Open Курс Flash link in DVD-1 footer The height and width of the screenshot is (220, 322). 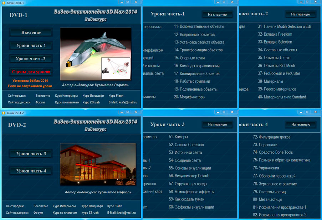click(x=116, y=96)
